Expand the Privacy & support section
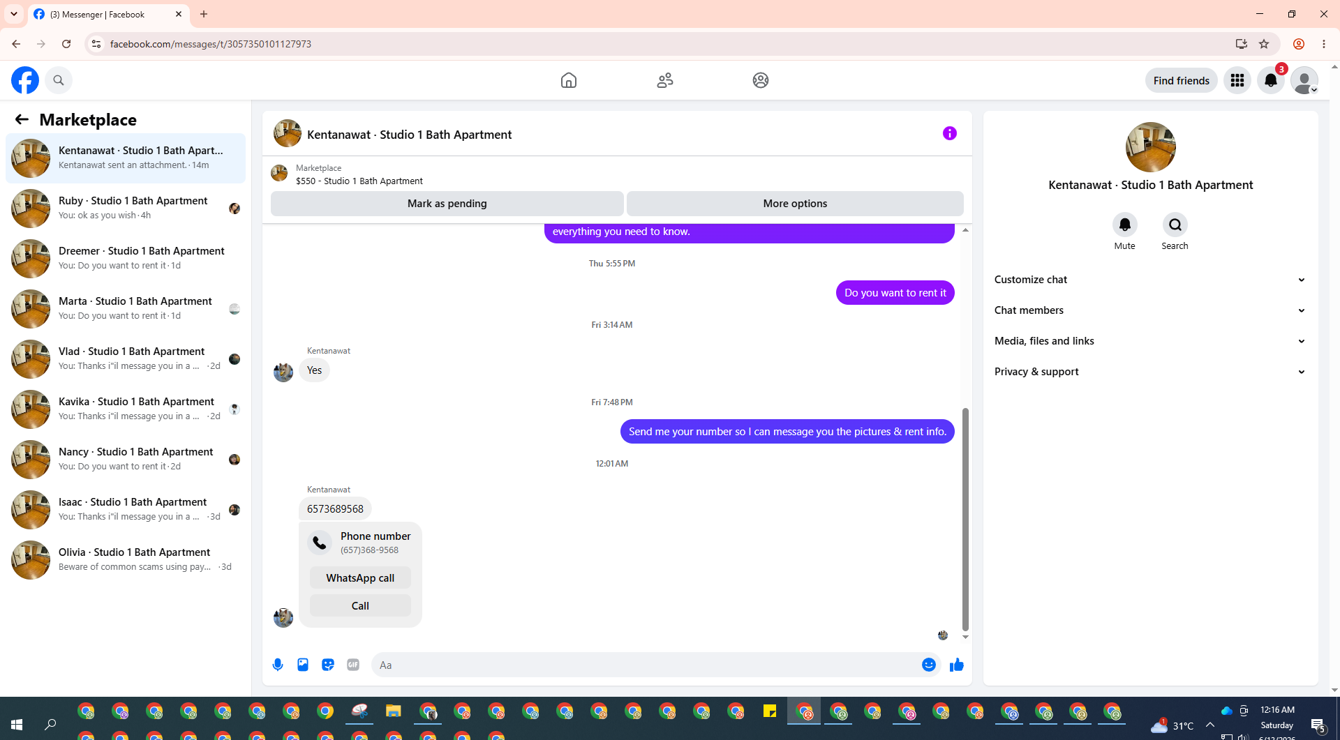The width and height of the screenshot is (1340, 740). [x=1150, y=372]
